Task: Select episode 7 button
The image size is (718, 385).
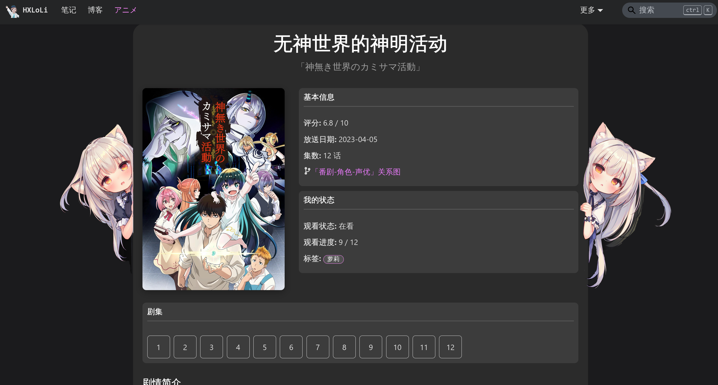Action: pos(318,347)
